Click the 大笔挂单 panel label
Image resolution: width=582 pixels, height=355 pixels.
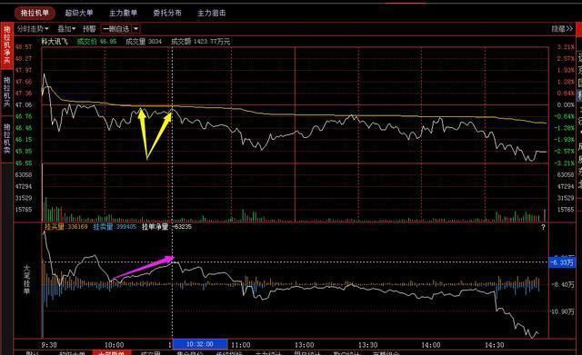[26, 280]
